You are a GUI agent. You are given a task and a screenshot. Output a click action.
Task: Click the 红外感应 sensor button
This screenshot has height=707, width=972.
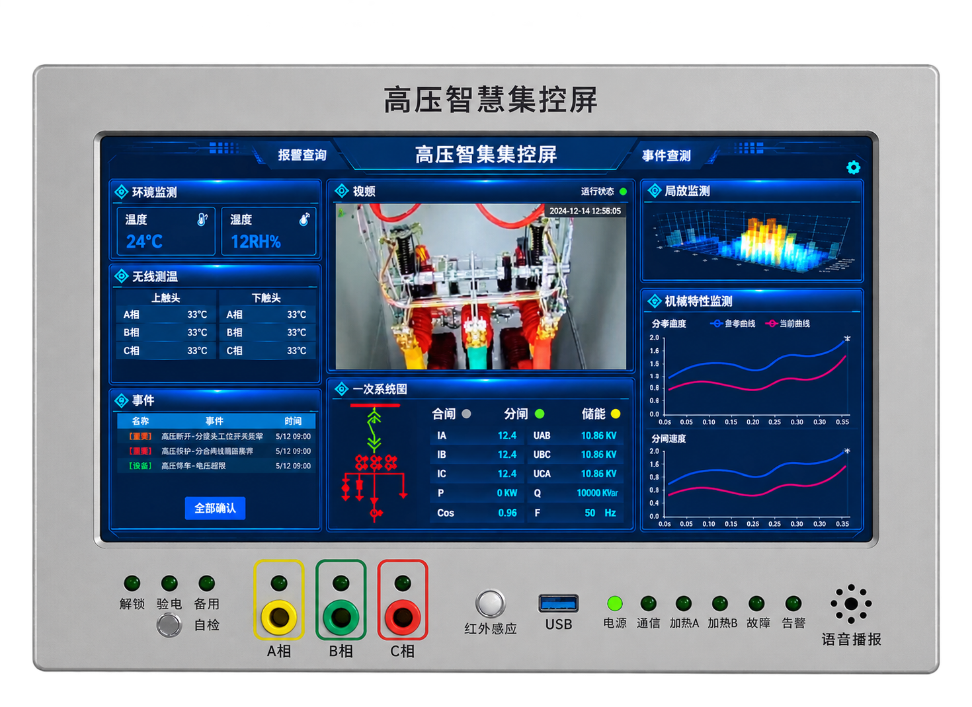[x=490, y=603]
